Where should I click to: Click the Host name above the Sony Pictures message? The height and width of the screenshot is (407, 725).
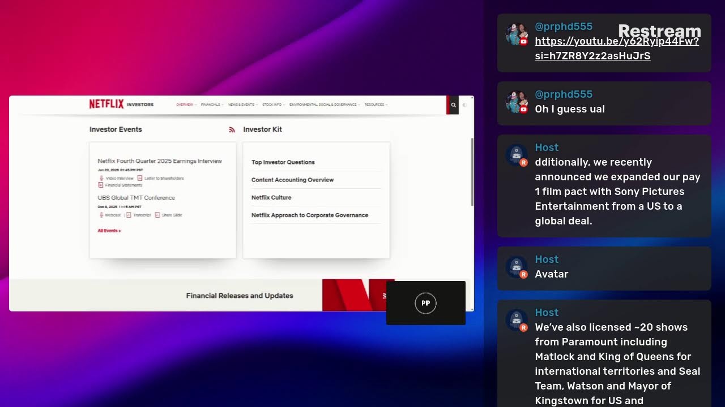(x=547, y=148)
